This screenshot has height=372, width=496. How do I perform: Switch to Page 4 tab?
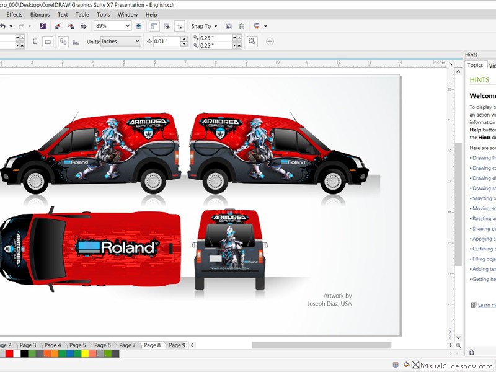(53, 345)
